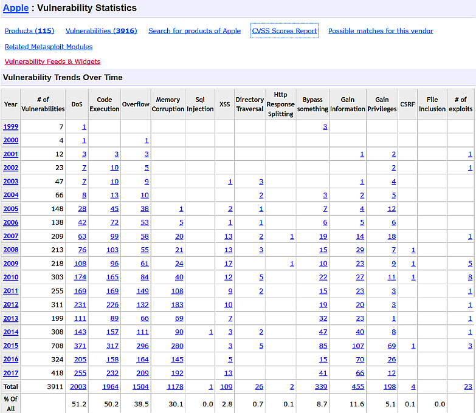Open year 2003 link
The image size is (476, 413).
tap(11, 182)
